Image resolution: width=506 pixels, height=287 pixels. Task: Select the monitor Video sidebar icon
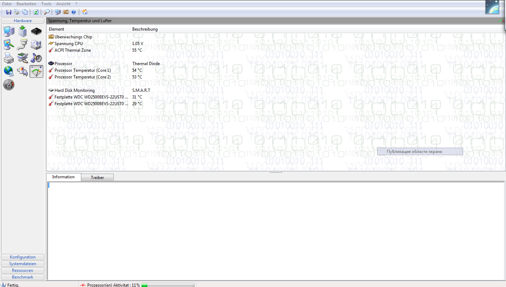[x=9, y=45]
